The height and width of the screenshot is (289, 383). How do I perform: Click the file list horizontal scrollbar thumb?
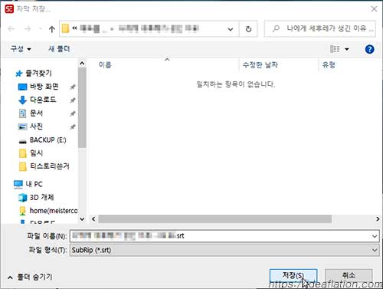(x=215, y=219)
